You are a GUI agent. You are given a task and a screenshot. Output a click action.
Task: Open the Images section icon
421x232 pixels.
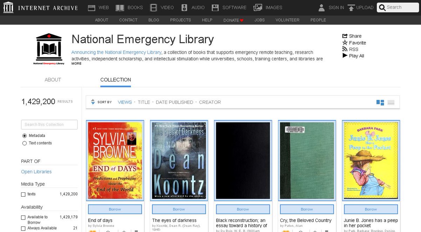[x=258, y=7]
